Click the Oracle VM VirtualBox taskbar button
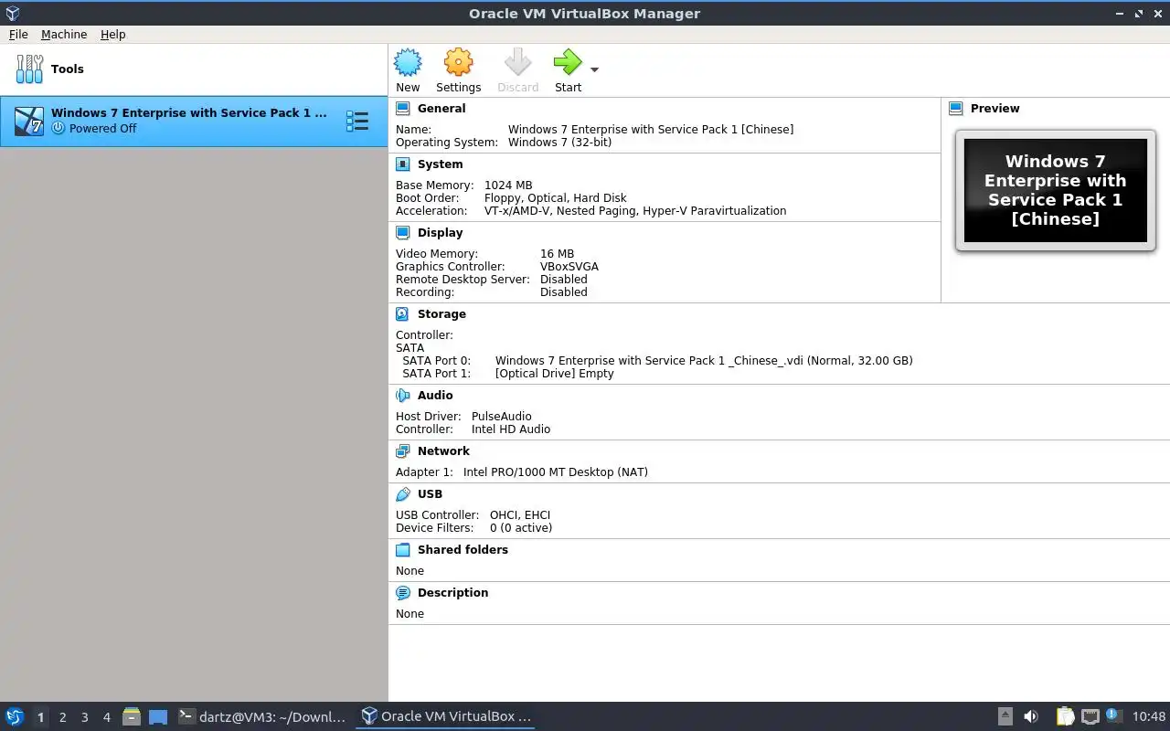Image resolution: width=1170 pixels, height=731 pixels. [446, 717]
